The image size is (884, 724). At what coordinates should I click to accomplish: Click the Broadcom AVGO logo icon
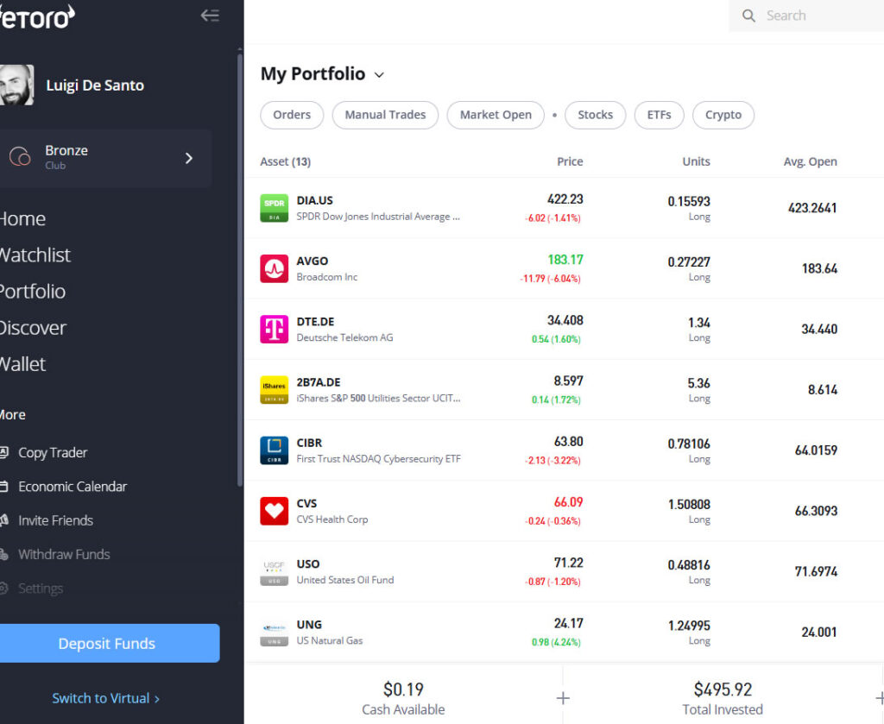coord(274,268)
